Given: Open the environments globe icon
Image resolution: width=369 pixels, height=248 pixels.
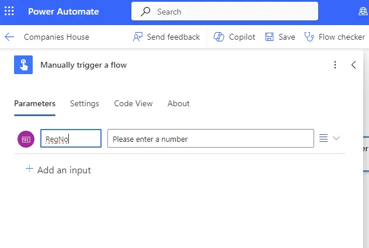Looking at the screenshot, I should click(363, 11).
